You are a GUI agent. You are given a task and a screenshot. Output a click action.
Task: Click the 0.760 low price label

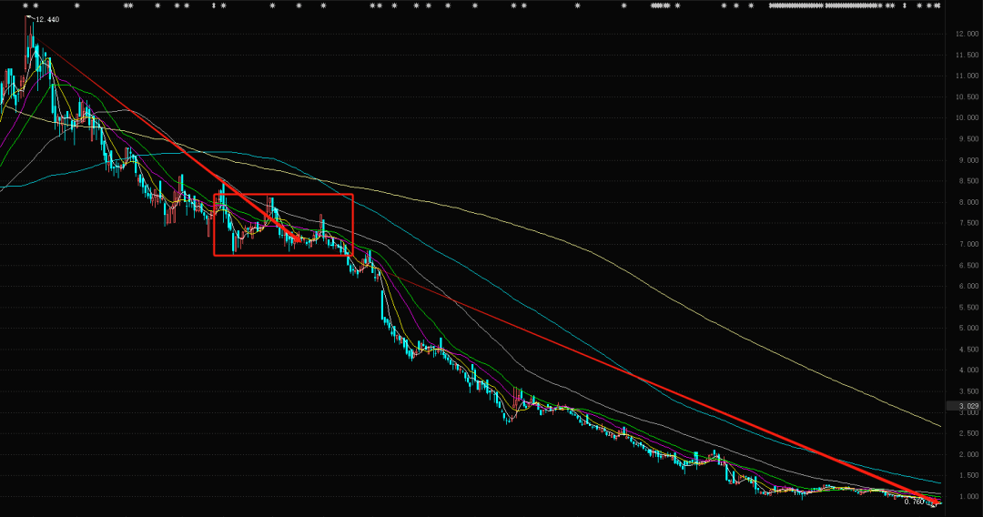915,502
